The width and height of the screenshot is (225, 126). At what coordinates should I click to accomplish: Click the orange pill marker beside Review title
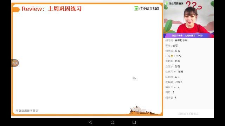pos(16,10)
